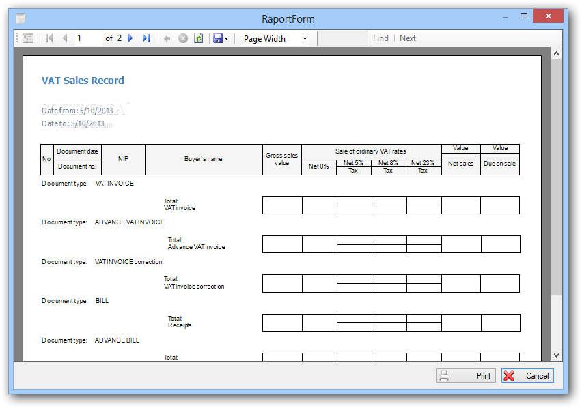Viewport: 582px width, 408px height.
Task: Click the Net 0% column header
Action: [x=319, y=166]
